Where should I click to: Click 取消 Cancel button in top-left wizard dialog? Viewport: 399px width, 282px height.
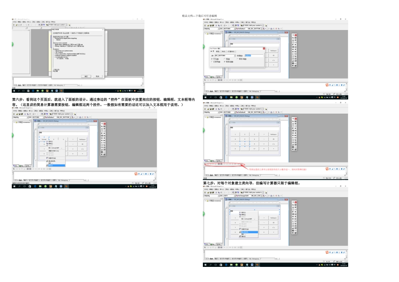(97, 76)
